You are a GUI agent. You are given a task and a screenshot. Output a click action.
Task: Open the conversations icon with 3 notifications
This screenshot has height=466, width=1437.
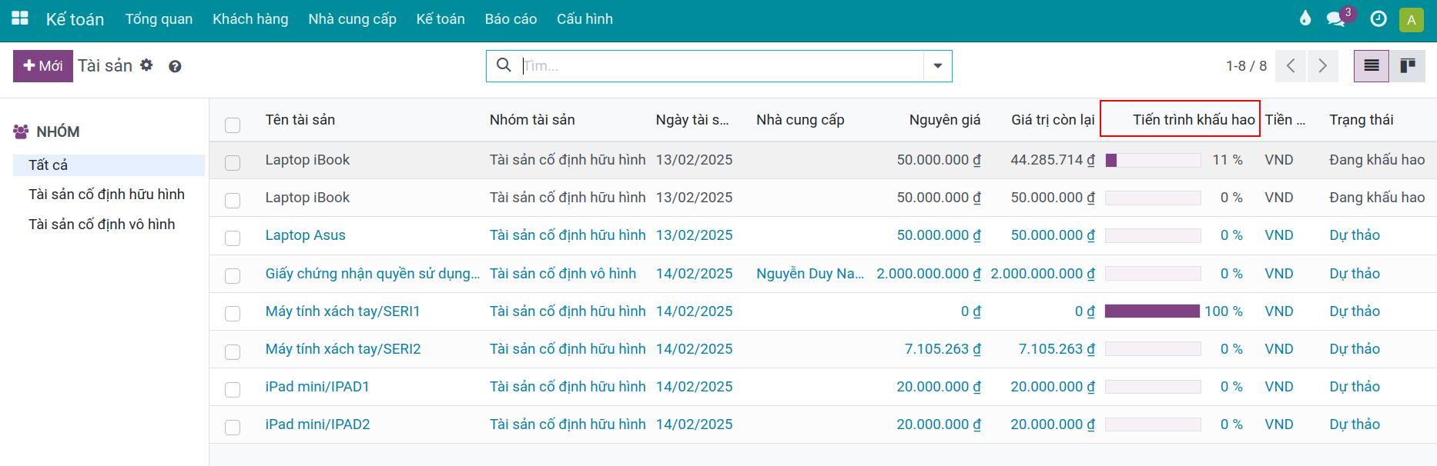coord(1336,19)
